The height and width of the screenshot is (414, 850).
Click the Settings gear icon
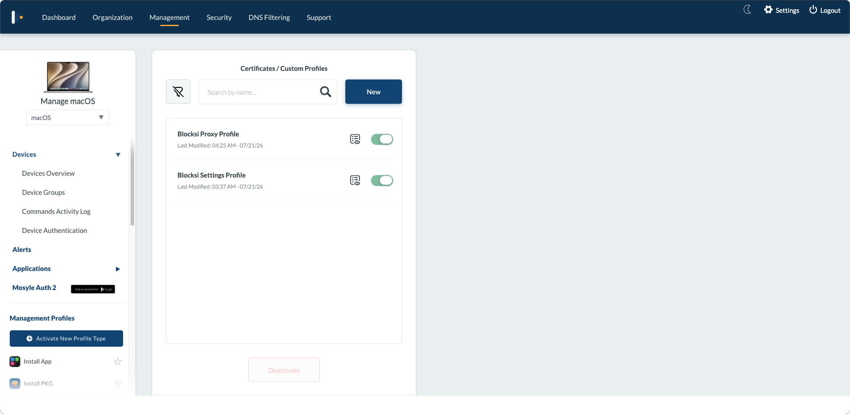point(768,10)
